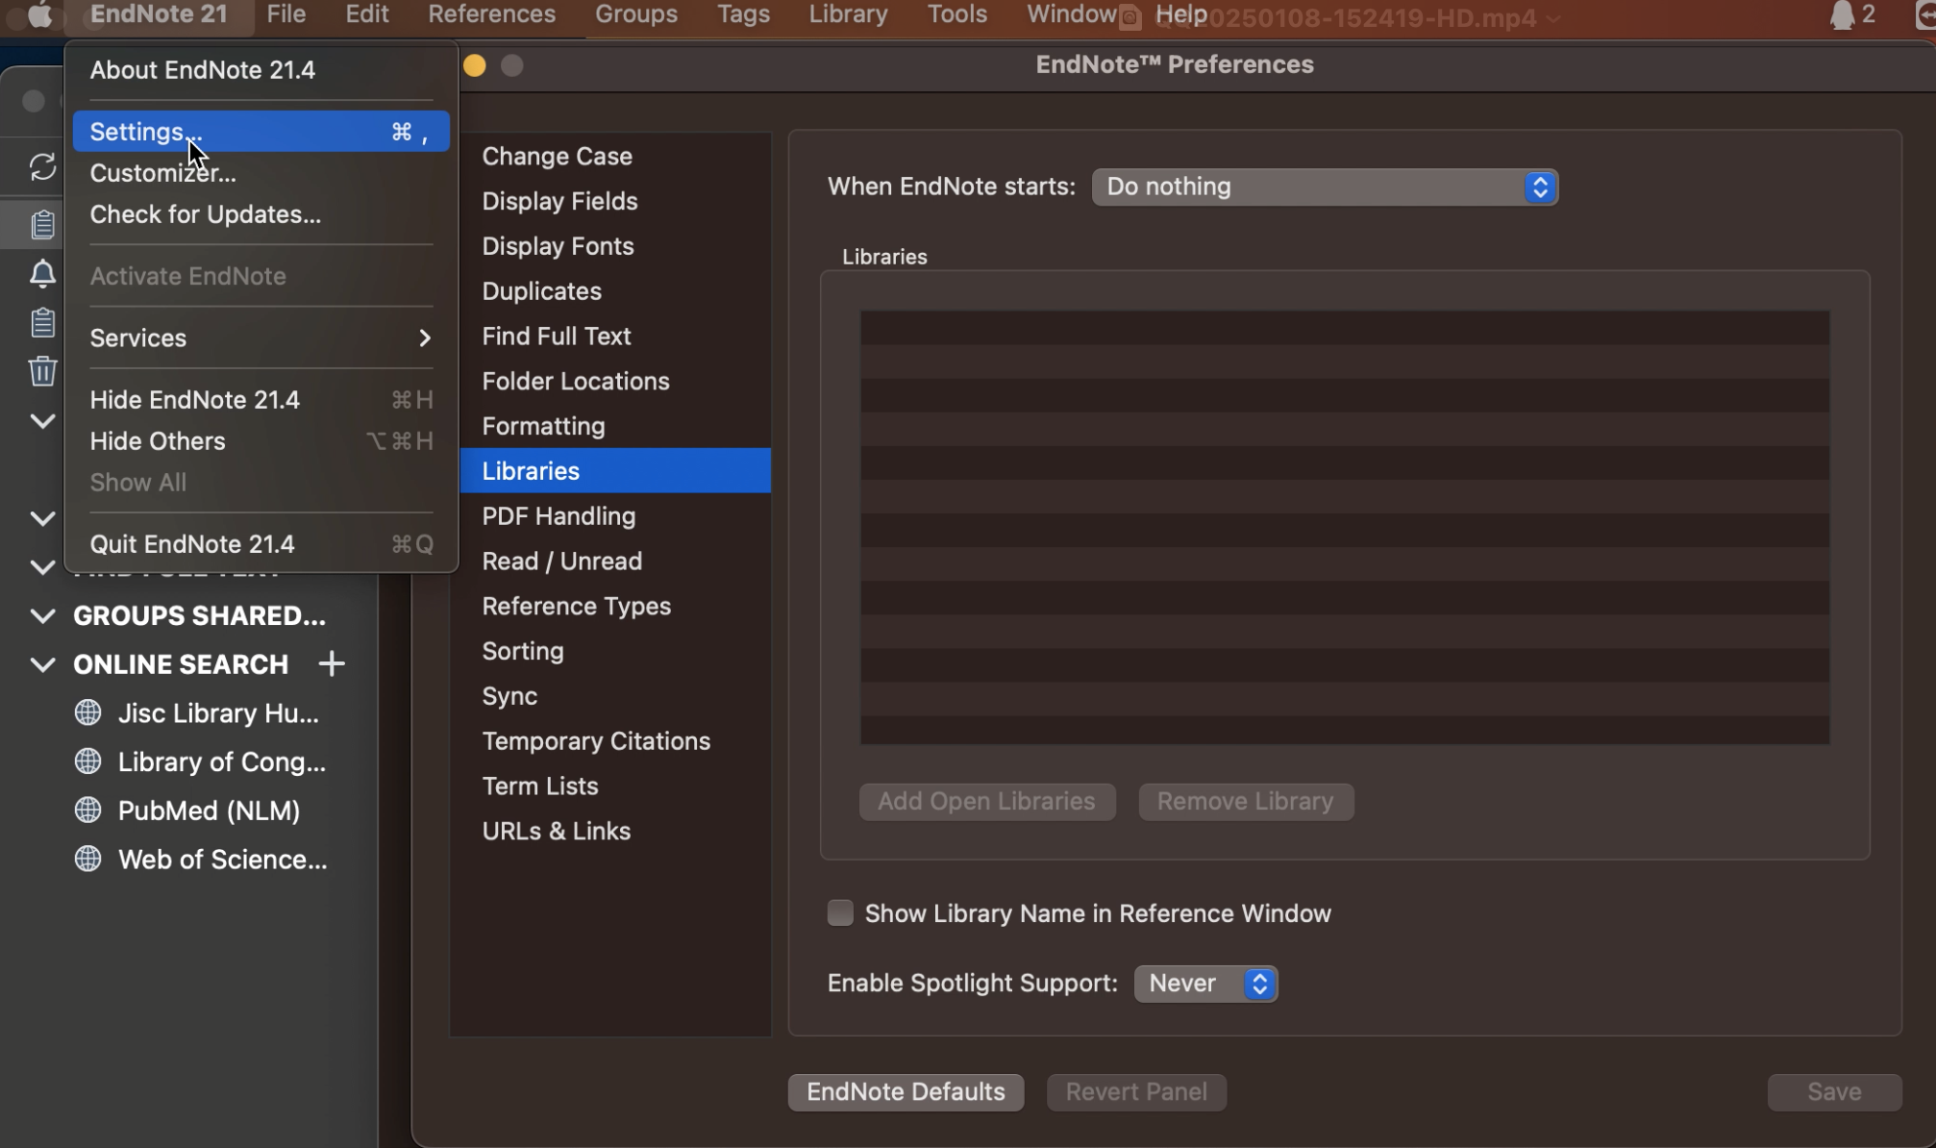
Task: Select PubMed (NLM) online search
Action: pos(210,811)
